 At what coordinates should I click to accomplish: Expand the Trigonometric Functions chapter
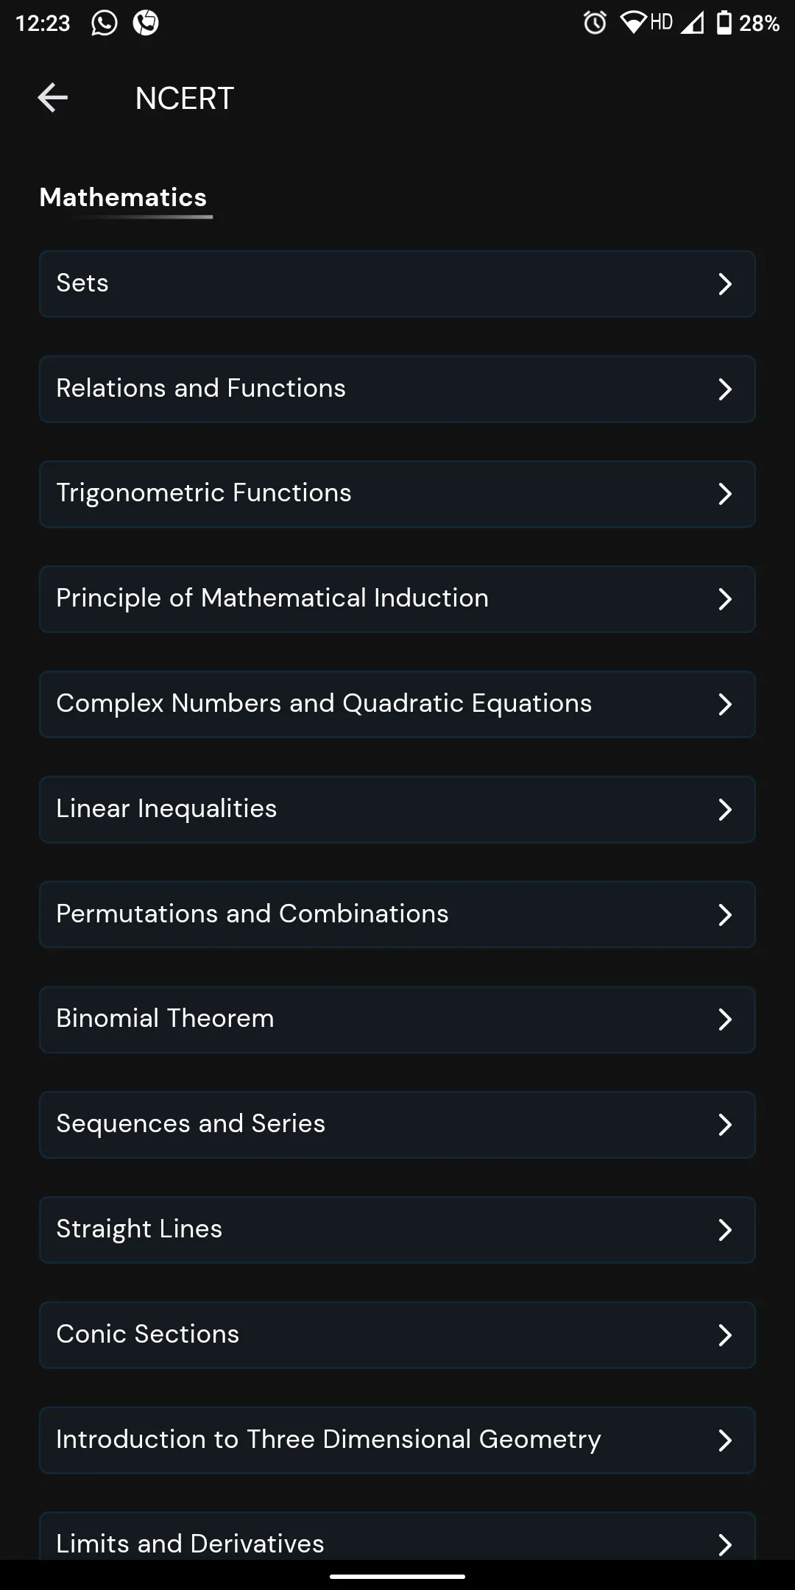(x=397, y=494)
